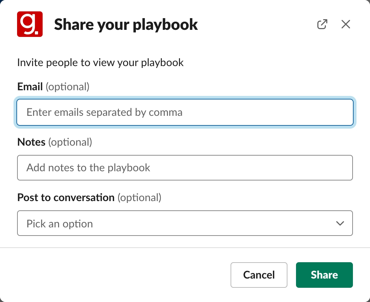
Task: Open the Post to conversation dropdown
Action: point(185,223)
